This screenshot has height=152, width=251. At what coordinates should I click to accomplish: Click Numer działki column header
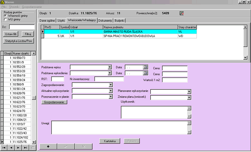[x=22, y=53]
